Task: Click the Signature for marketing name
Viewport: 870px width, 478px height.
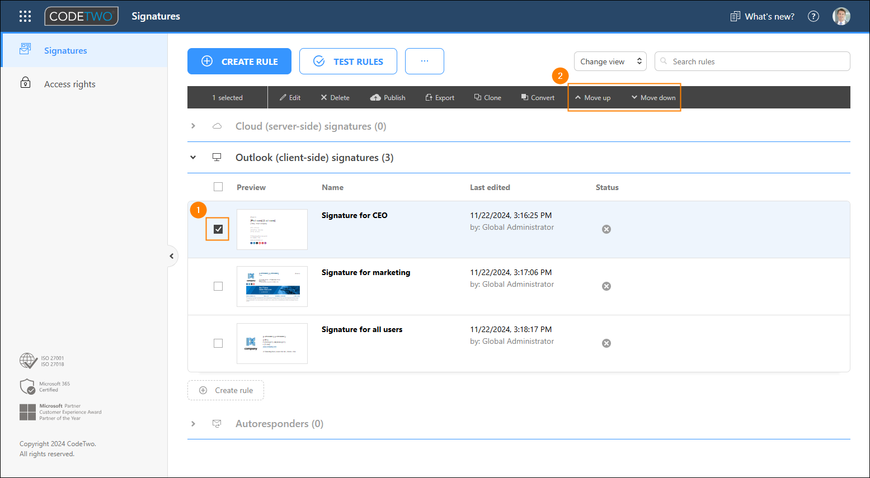Action: click(x=366, y=272)
